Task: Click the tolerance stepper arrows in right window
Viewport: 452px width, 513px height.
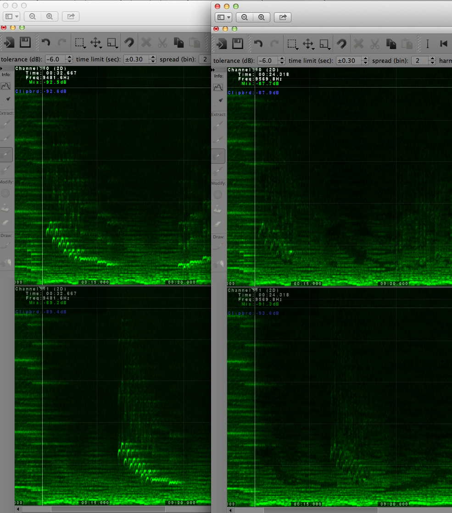Action: tap(282, 61)
